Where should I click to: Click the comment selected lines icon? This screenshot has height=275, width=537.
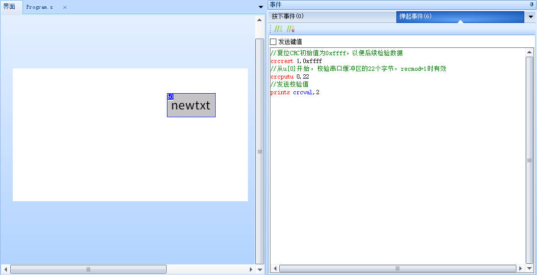click(x=278, y=29)
